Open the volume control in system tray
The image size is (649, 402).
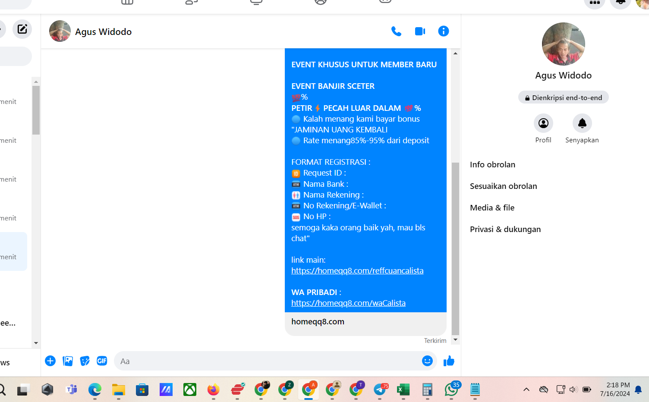tap(573, 389)
